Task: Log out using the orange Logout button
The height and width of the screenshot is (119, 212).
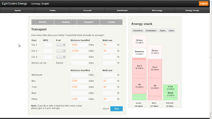Action: pos(203,4)
